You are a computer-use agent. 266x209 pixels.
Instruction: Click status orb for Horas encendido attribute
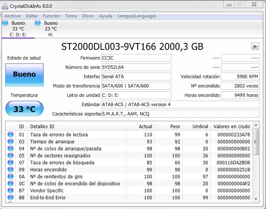(x=10, y=170)
